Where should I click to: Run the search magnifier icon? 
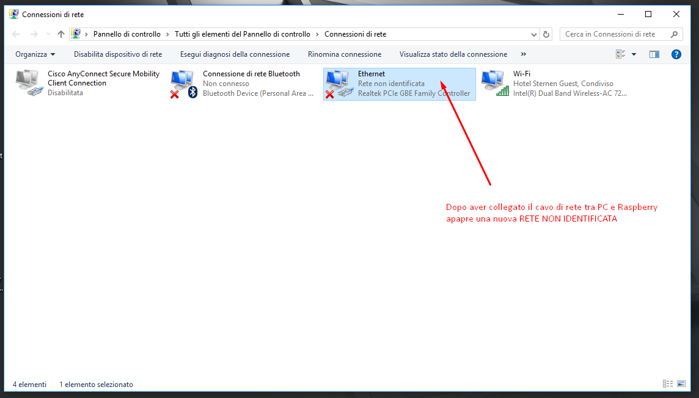point(674,34)
